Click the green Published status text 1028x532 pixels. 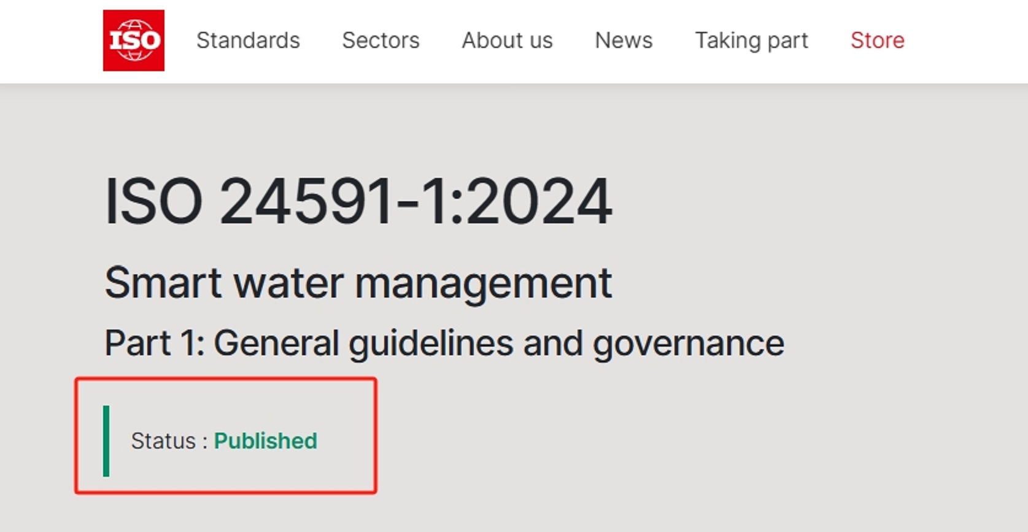tap(265, 441)
